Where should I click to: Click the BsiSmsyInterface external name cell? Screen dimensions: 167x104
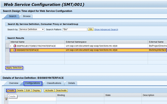tap(158, 50)
